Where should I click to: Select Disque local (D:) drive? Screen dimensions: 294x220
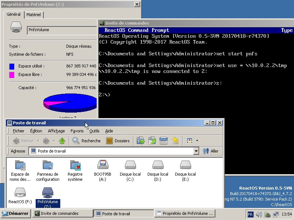(158, 171)
